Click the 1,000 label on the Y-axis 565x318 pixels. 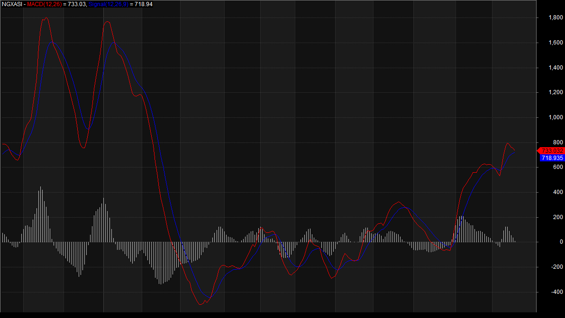[x=556, y=118]
